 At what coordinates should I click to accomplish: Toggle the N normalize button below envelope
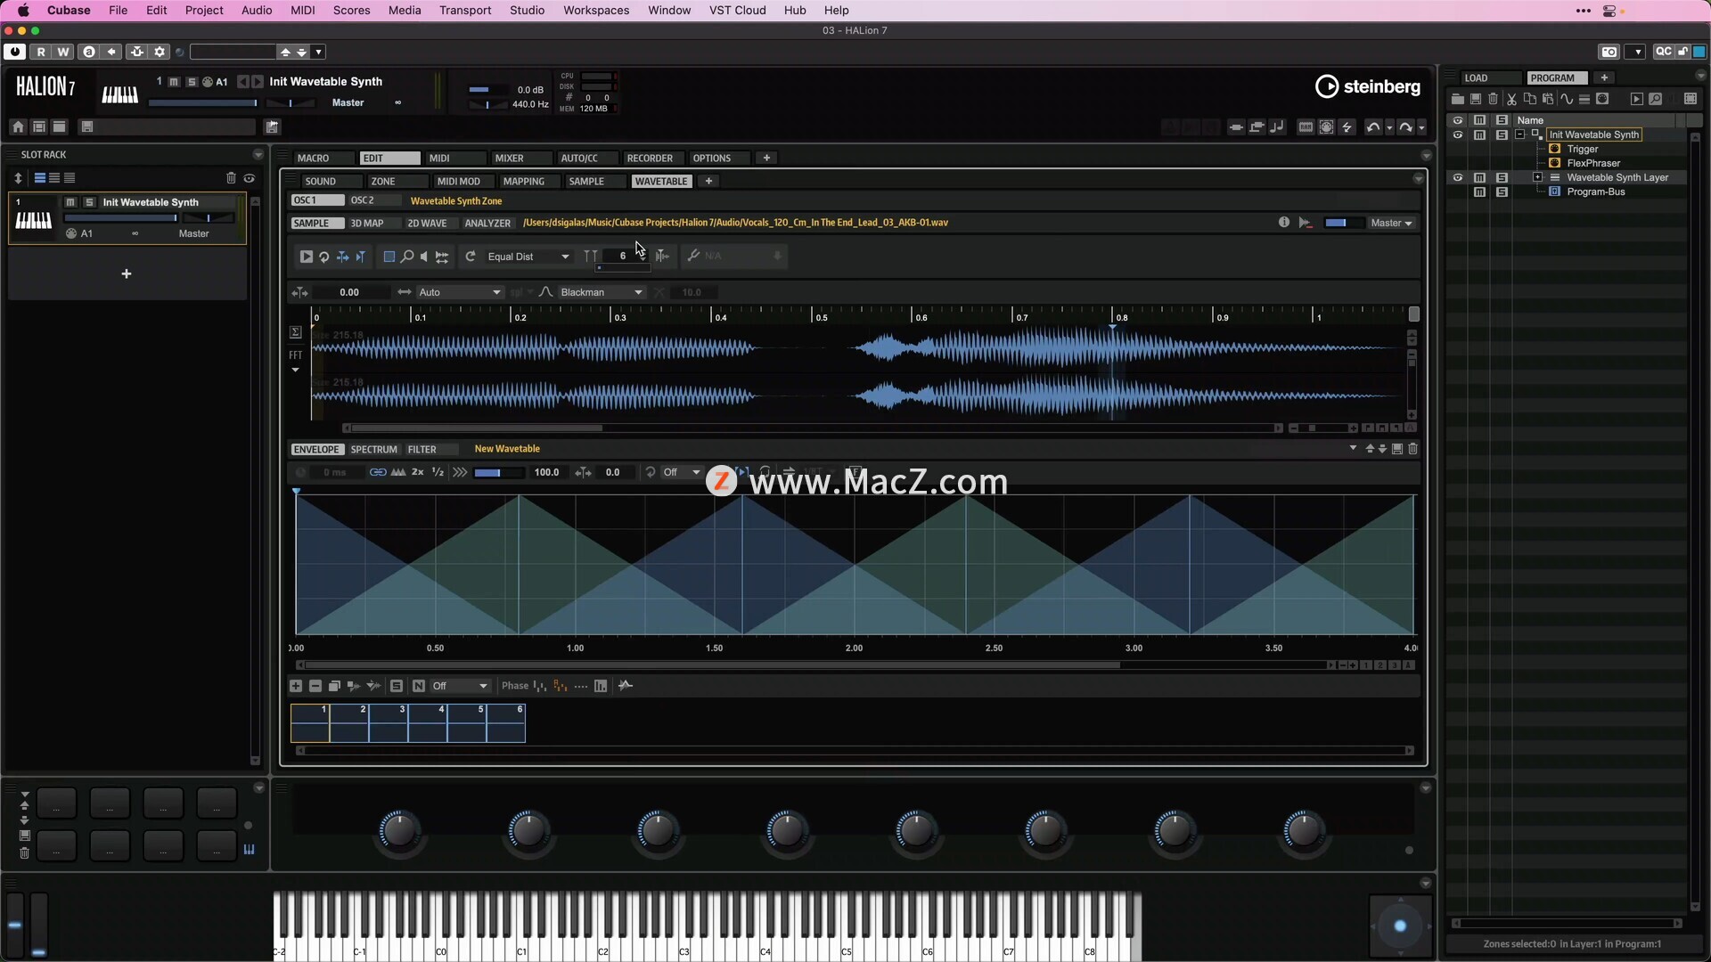tap(418, 686)
